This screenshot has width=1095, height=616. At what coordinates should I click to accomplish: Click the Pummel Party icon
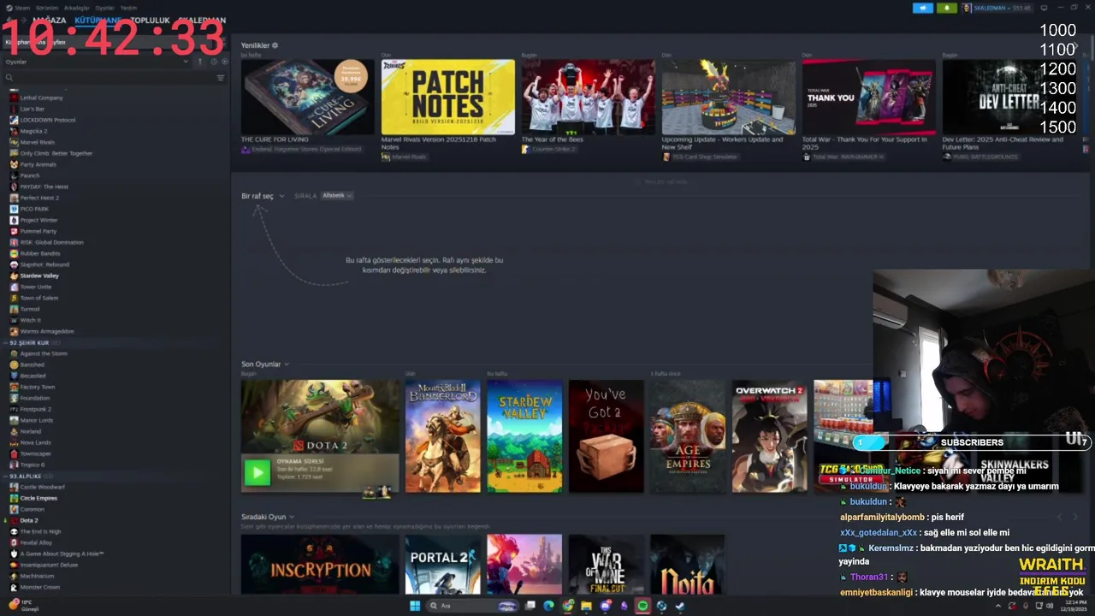pyautogui.click(x=14, y=231)
